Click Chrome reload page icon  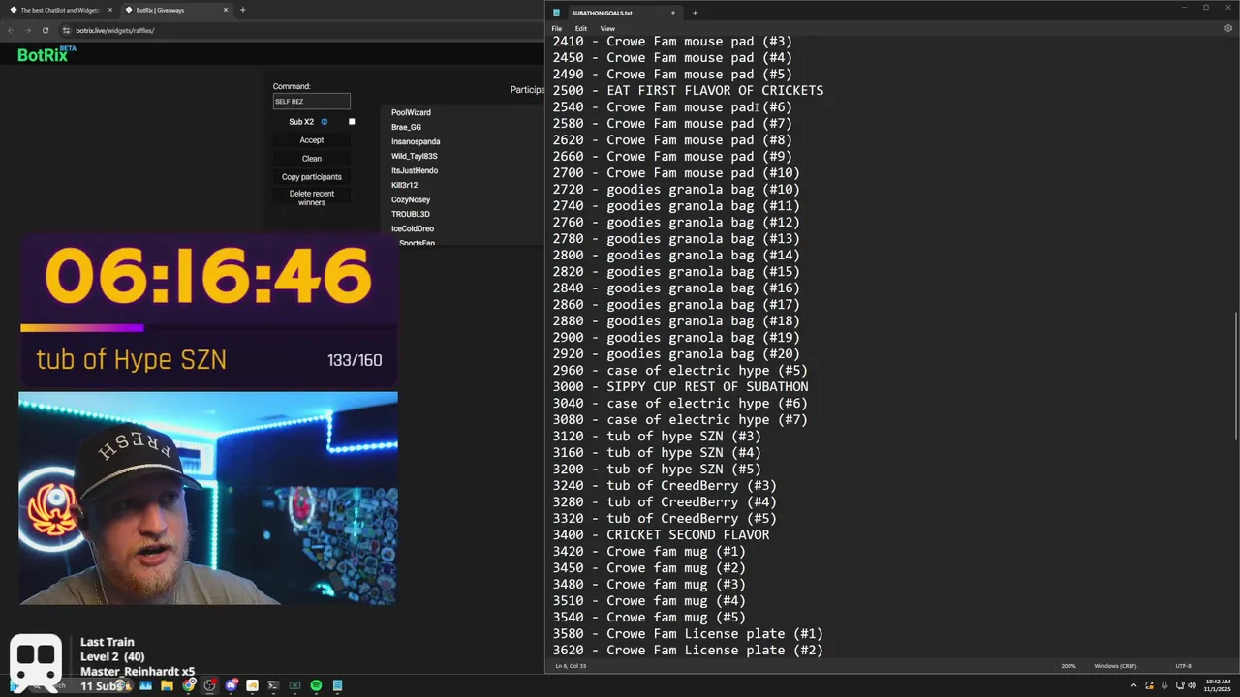point(45,30)
